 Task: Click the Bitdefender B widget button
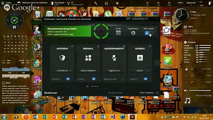[x=14, y=27]
